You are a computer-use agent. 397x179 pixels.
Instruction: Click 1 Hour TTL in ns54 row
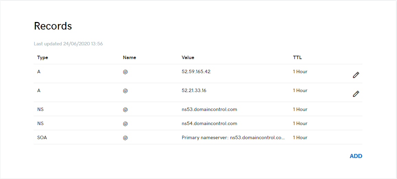pos(300,124)
